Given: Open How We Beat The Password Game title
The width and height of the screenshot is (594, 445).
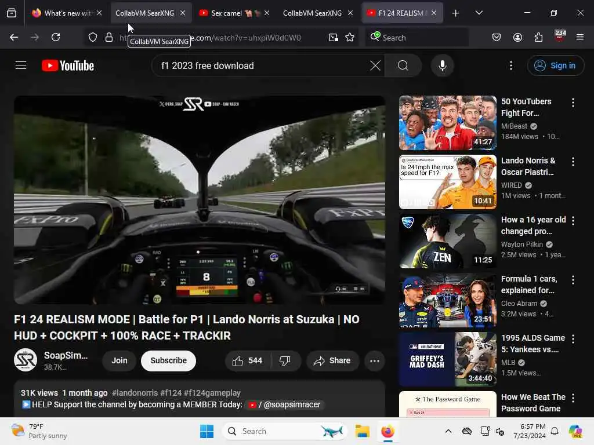Looking at the screenshot, I should point(533,403).
